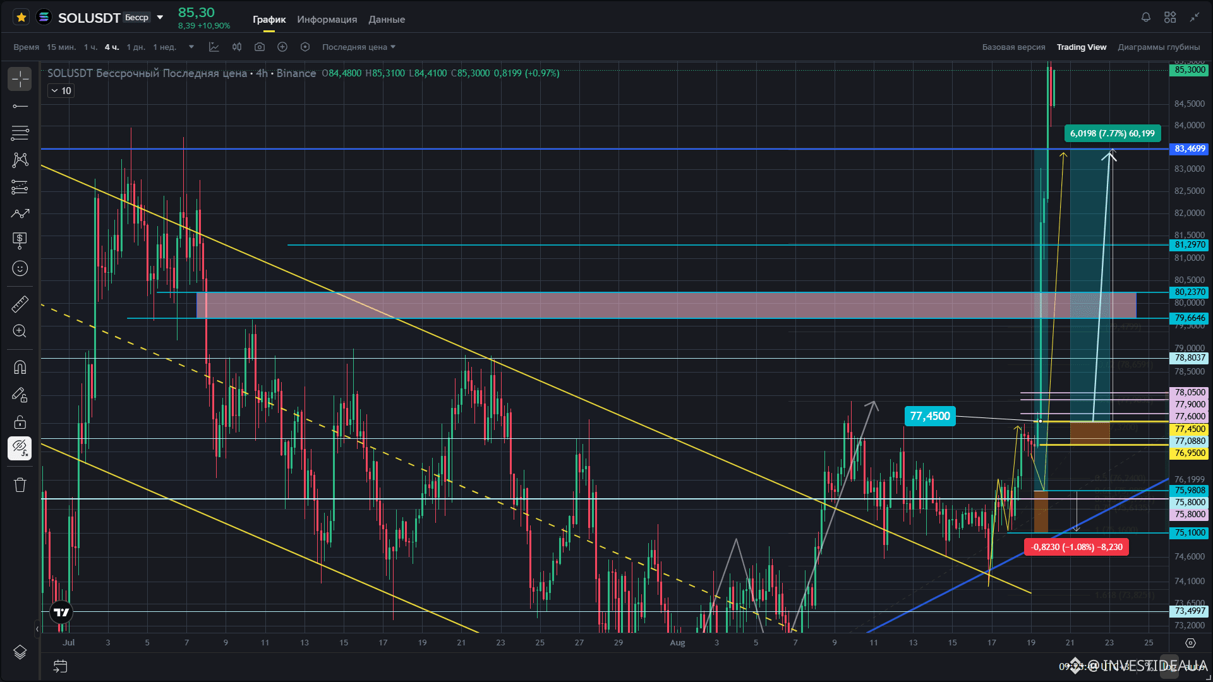Screen dimensions: 1213x682
Task: Select the 15 мин. timeframe
Action: [x=61, y=47]
